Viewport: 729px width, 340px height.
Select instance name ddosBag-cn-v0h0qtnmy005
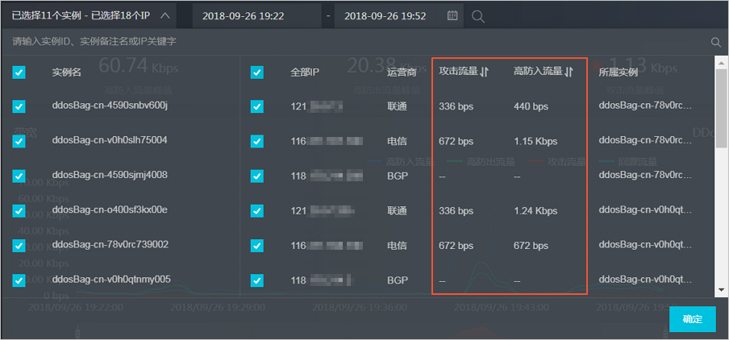(111, 279)
